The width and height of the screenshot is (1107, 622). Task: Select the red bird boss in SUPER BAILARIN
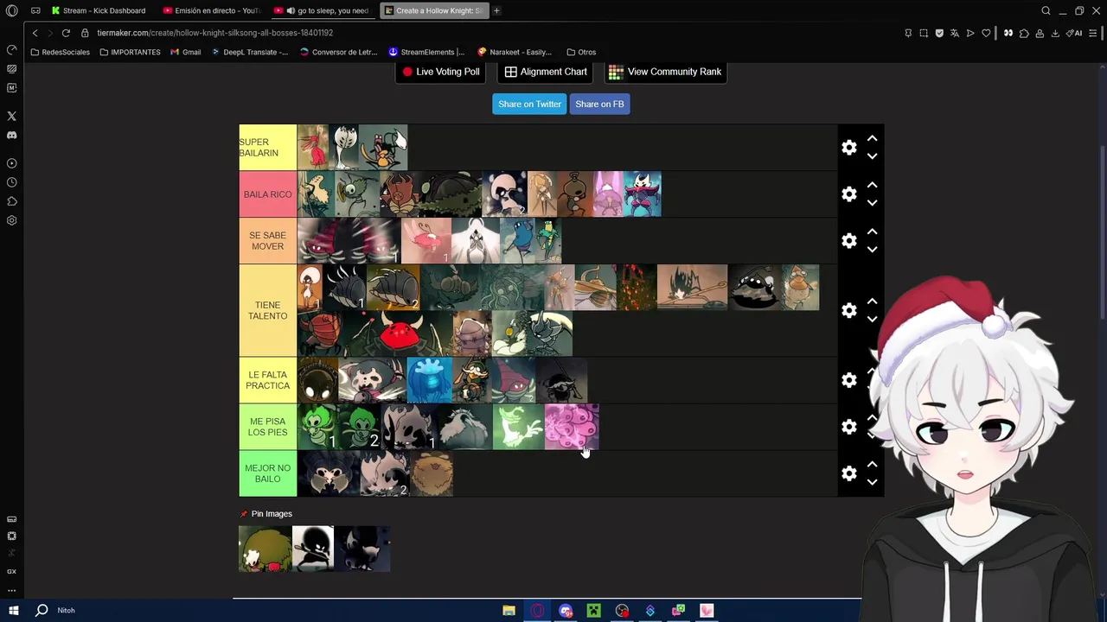click(x=313, y=147)
